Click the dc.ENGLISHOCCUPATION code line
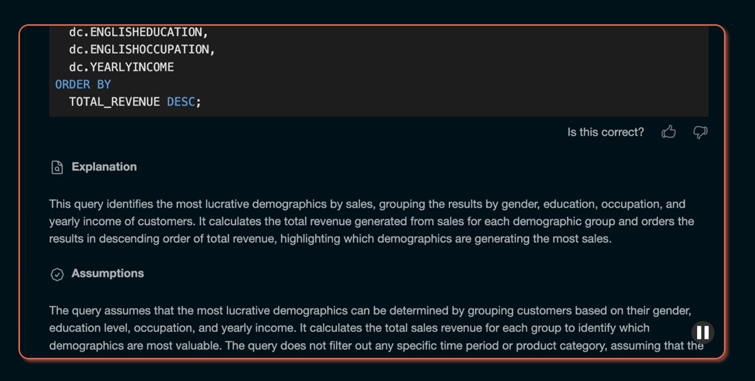Viewport: 755px width, 381px height. click(142, 49)
